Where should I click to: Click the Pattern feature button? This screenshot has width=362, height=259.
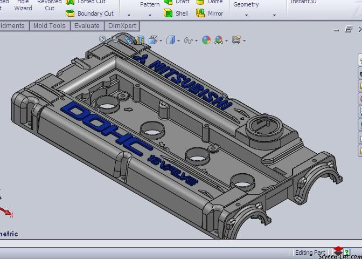coord(150,4)
